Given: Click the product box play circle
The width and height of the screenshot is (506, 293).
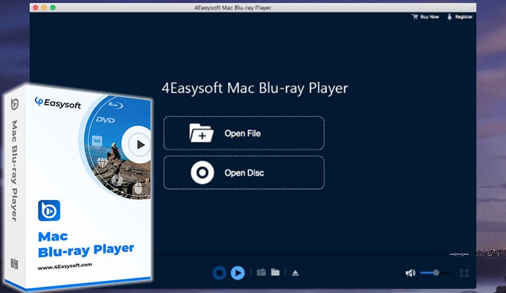Looking at the screenshot, I should click(x=138, y=145).
